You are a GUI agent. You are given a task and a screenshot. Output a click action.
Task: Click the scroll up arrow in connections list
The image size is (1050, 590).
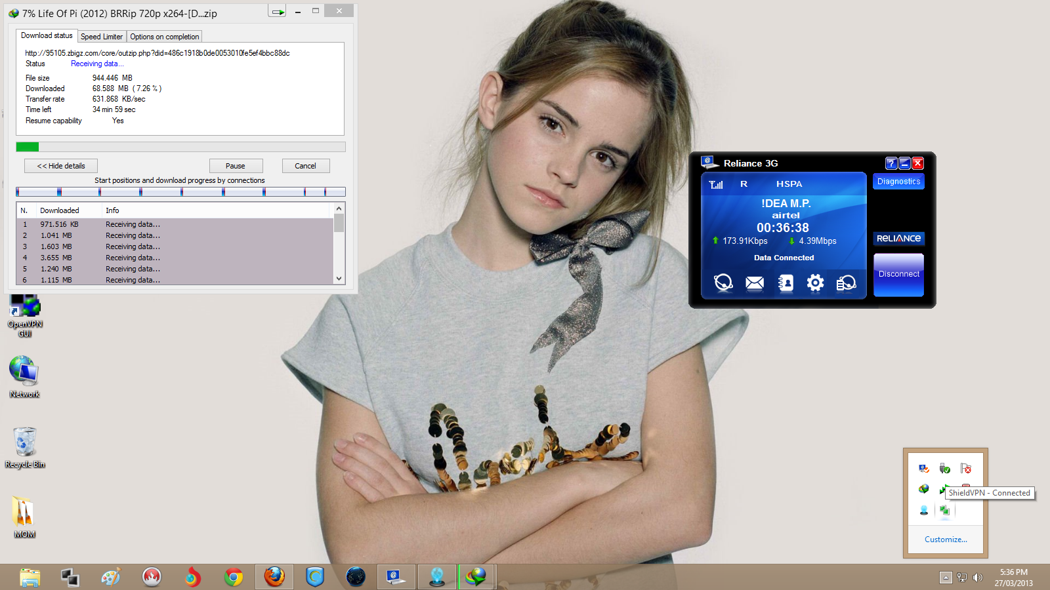pos(339,208)
